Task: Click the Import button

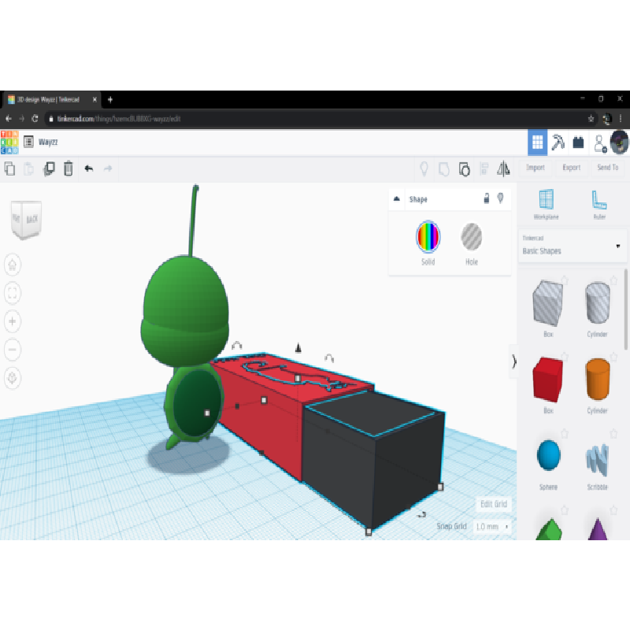Action: point(535,168)
